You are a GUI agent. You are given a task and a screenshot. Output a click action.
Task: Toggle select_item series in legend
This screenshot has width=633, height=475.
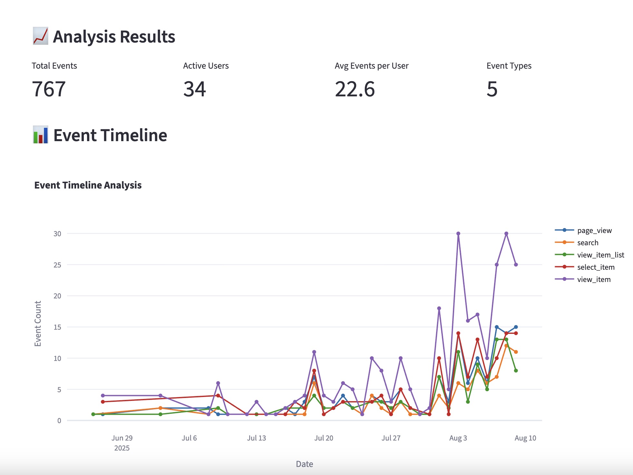[596, 267]
